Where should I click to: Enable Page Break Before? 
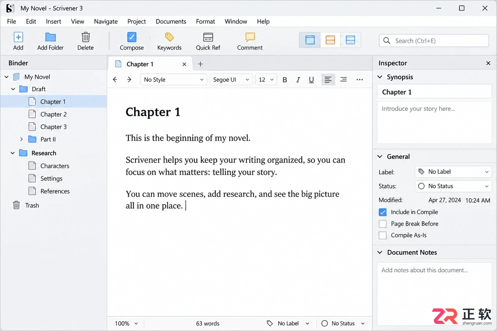(383, 224)
